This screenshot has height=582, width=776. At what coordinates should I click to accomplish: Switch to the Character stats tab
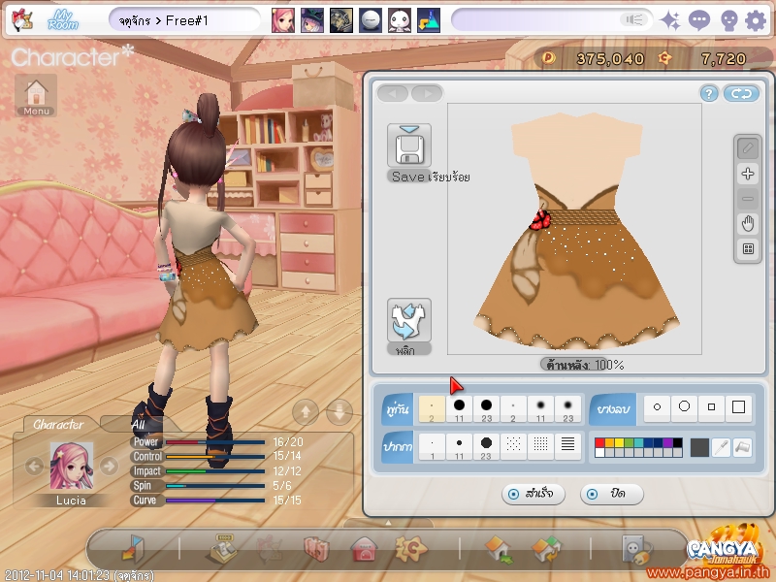click(58, 425)
